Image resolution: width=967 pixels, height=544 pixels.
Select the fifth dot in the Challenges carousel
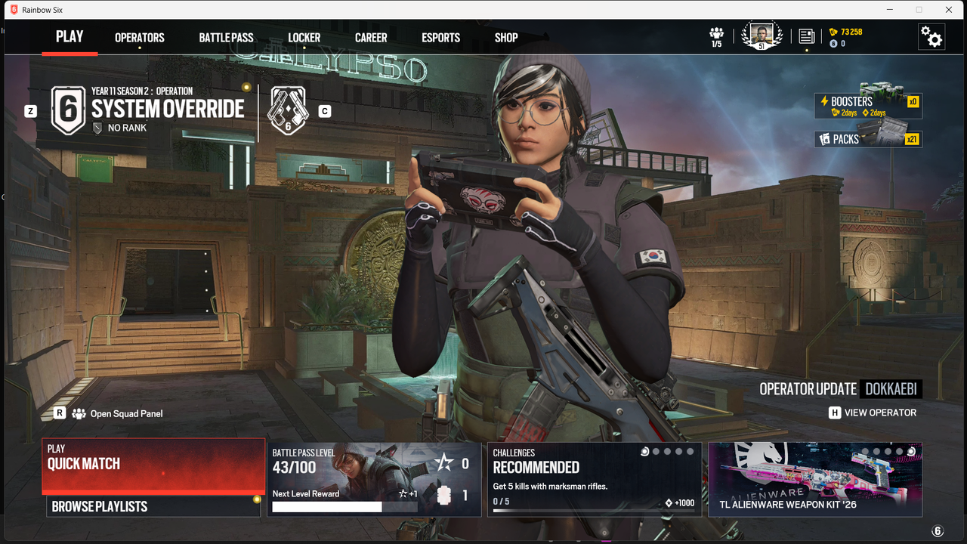[690, 452]
